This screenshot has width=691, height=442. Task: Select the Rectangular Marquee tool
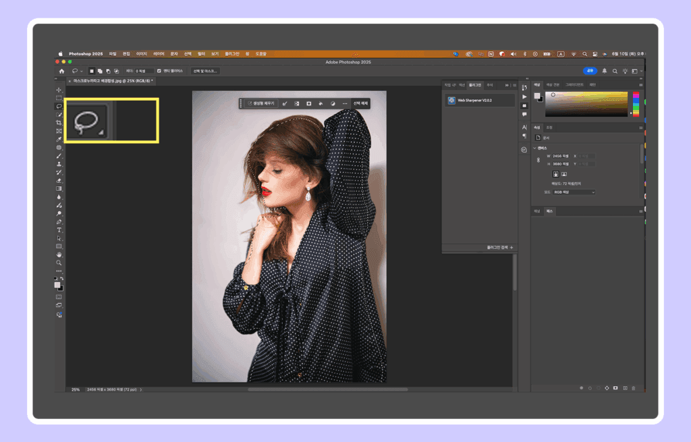tap(59, 98)
